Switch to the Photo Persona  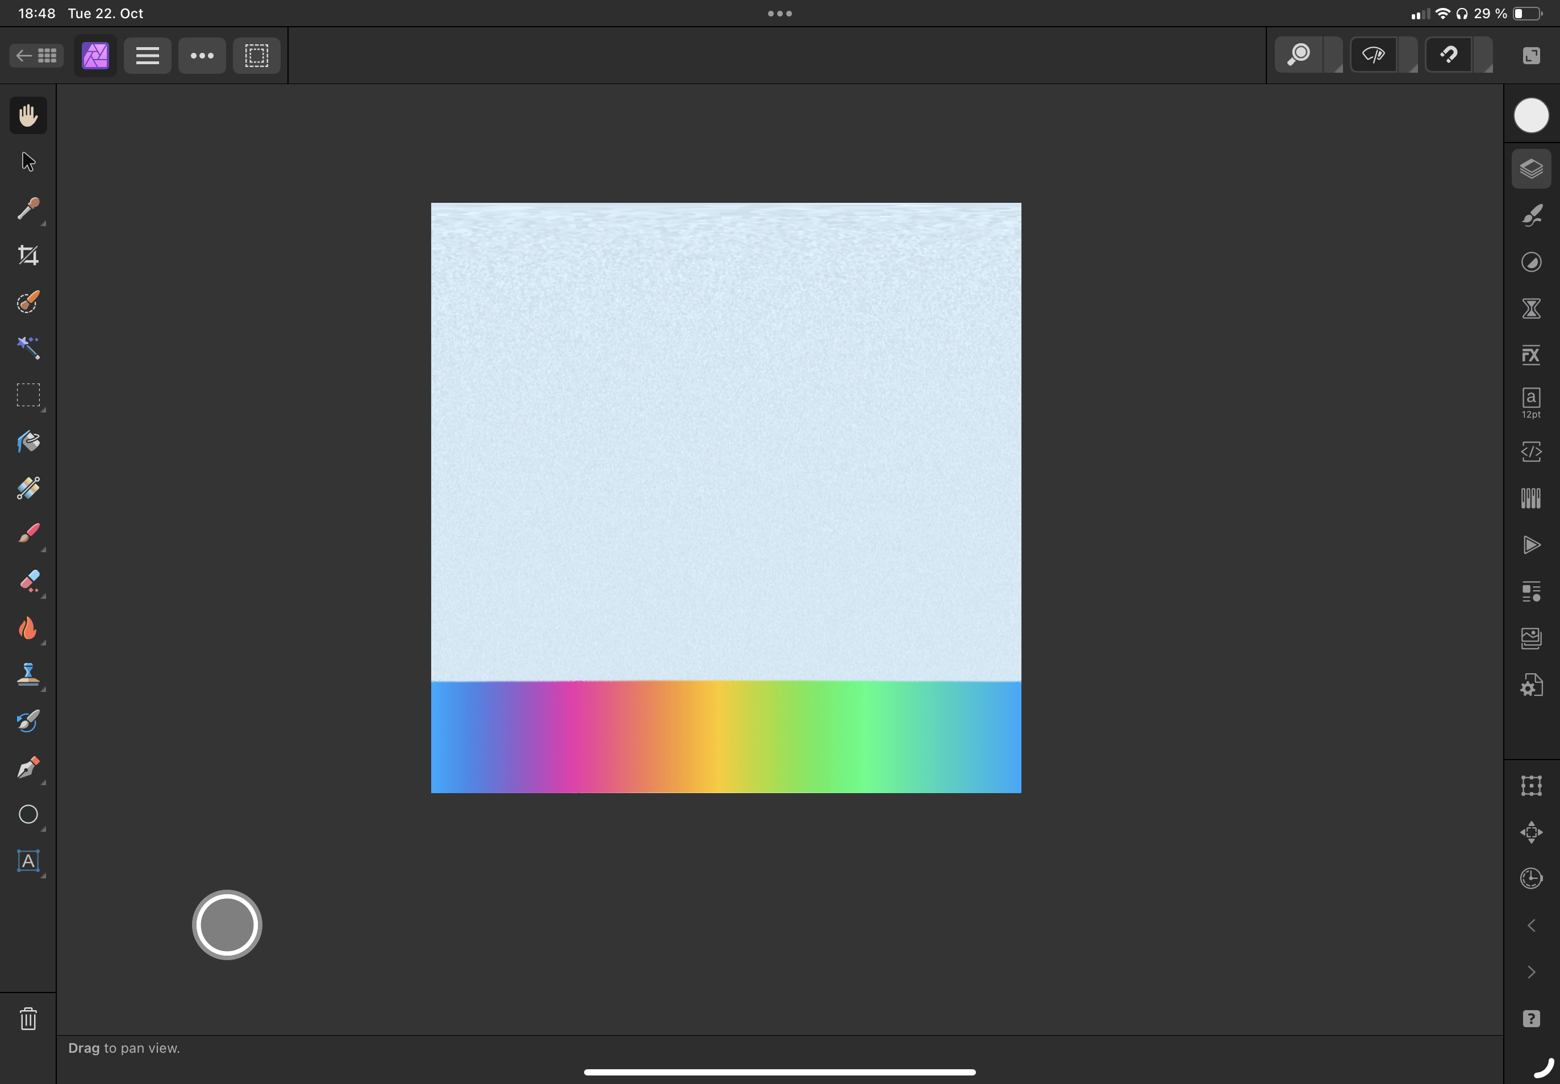click(x=95, y=56)
